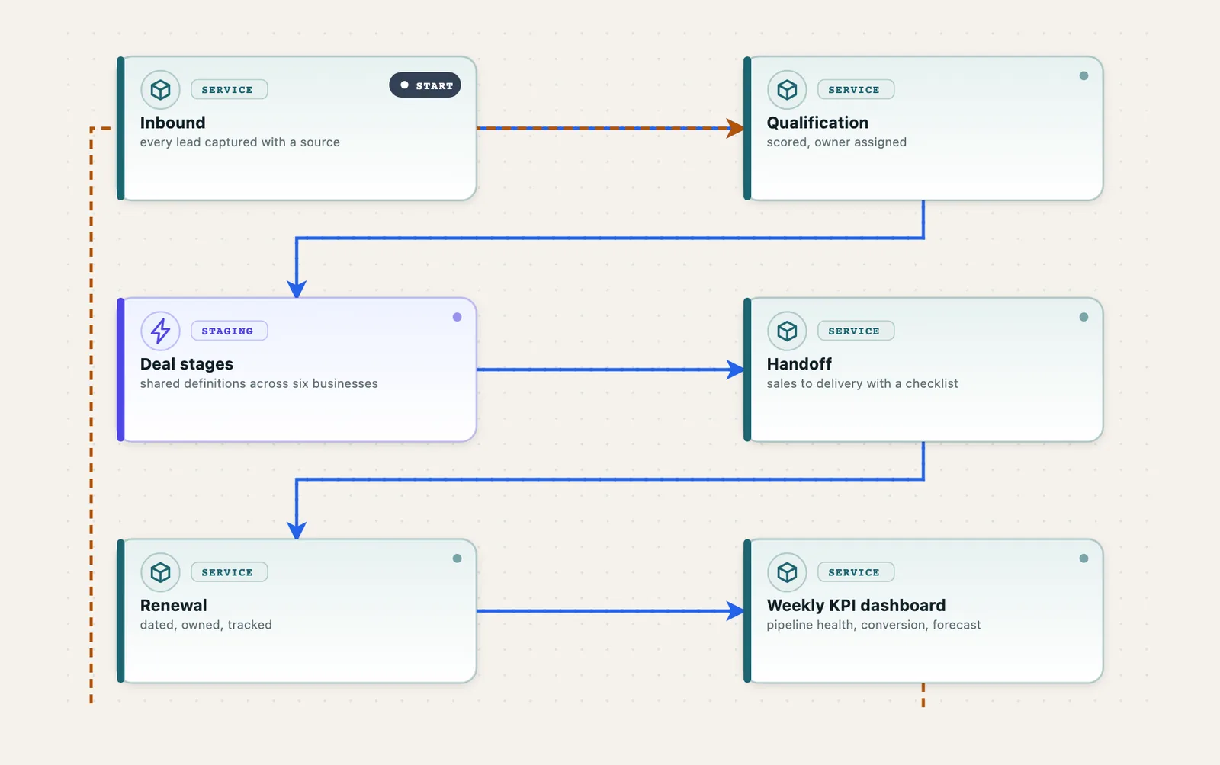
Task: Click the SERVICE tag on the Handoff card
Action: (x=856, y=331)
